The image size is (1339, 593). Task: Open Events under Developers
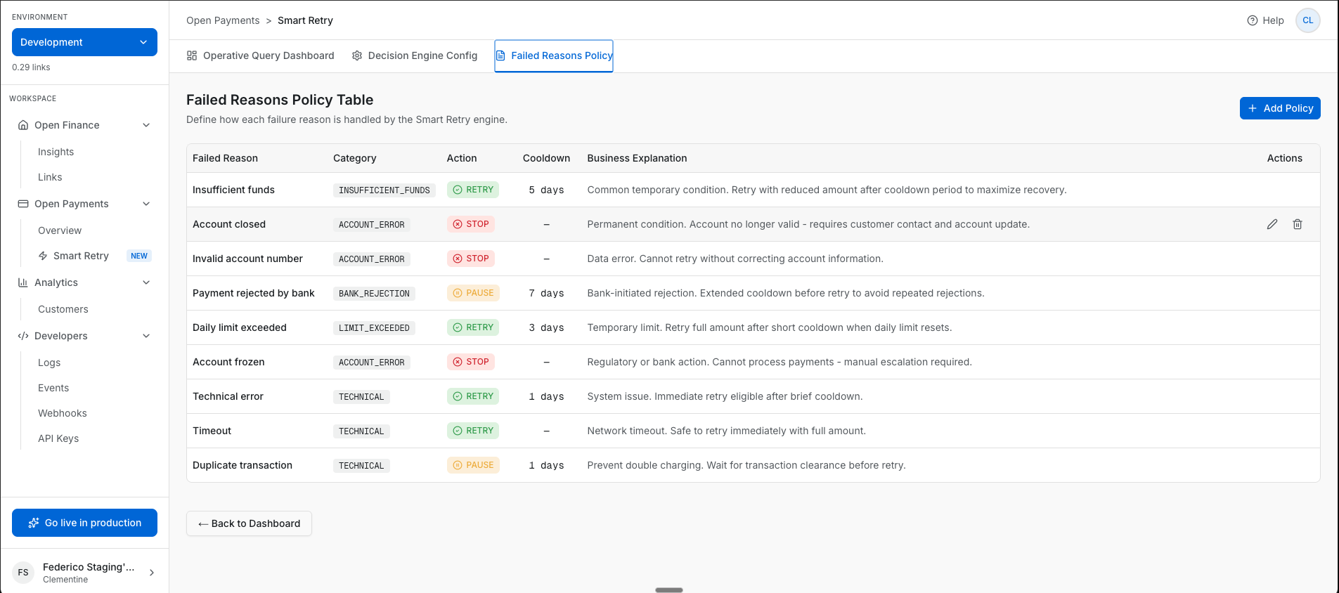tap(53, 388)
